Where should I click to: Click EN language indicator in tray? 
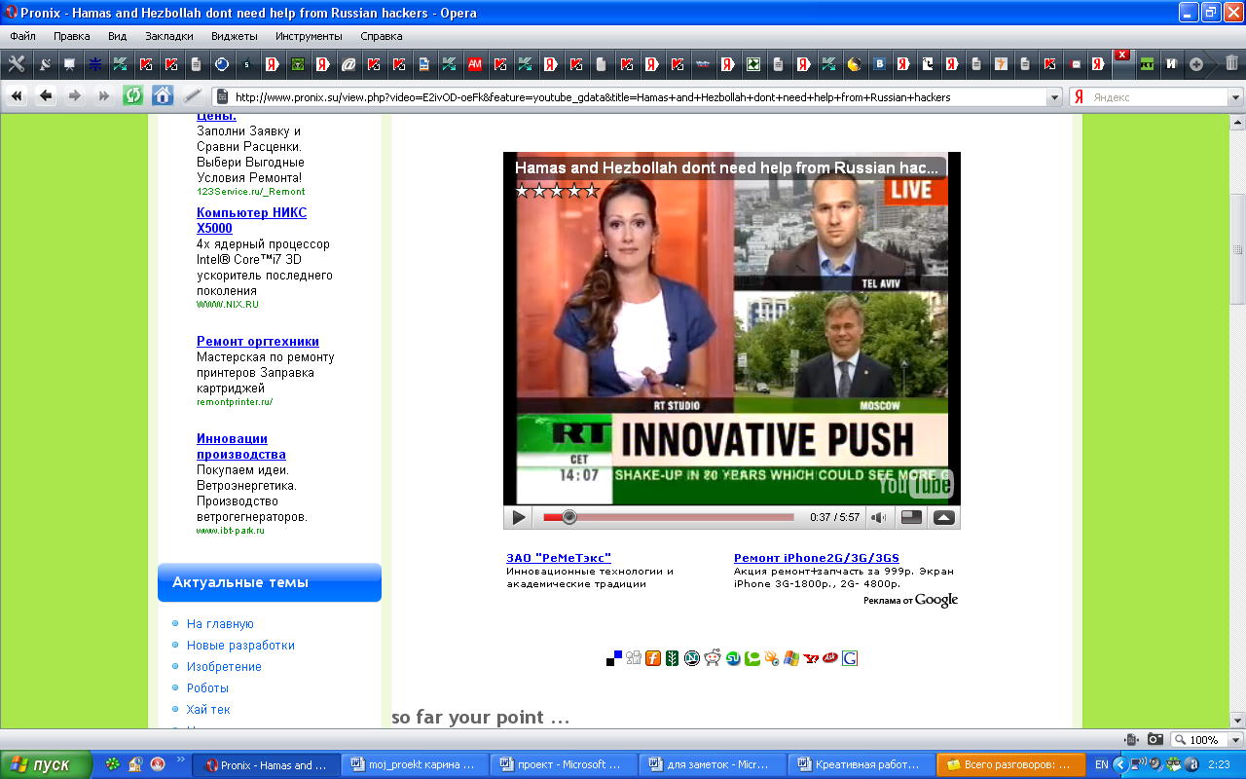[x=1101, y=765]
